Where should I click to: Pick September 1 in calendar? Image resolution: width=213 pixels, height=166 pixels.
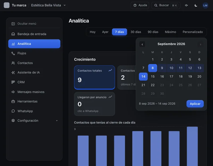(153, 60)
